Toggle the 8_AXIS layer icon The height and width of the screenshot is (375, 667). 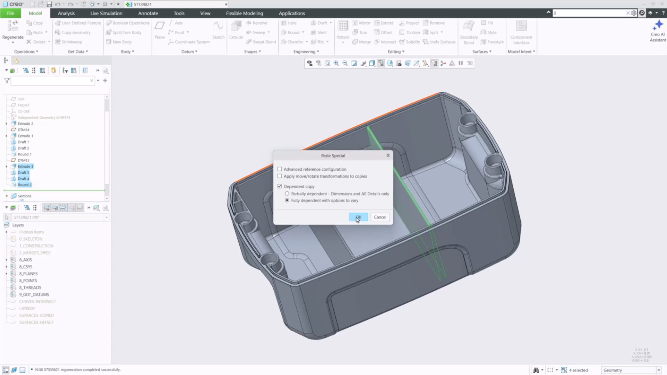[x=14, y=260]
